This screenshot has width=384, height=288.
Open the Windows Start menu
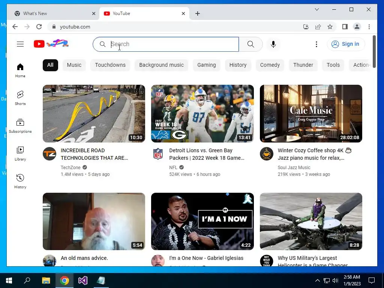[9, 280]
